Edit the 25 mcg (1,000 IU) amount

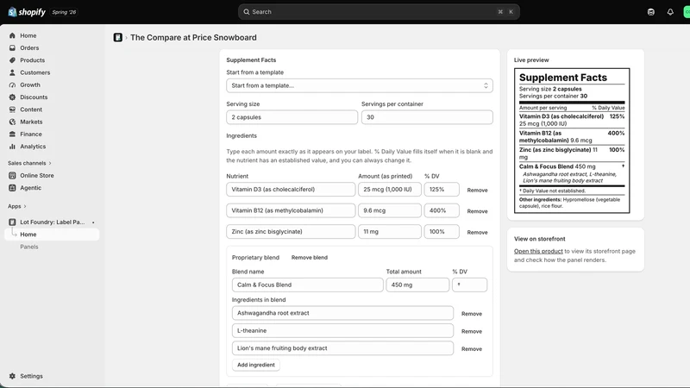(x=390, y=190)
